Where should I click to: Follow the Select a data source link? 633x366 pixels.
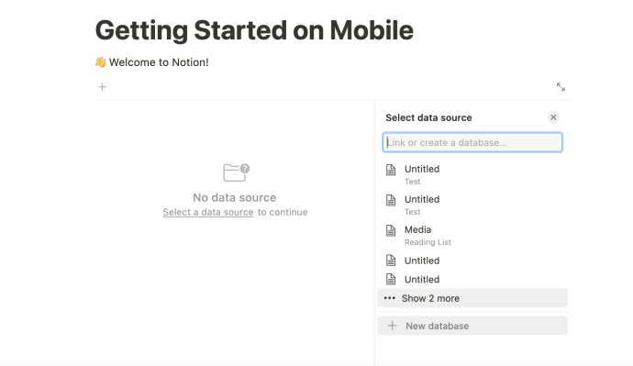208,212
